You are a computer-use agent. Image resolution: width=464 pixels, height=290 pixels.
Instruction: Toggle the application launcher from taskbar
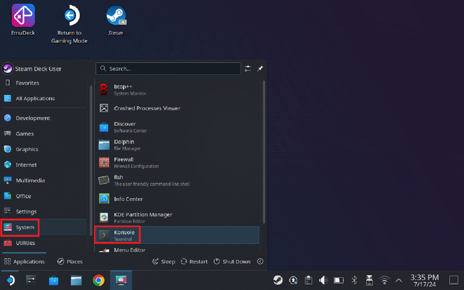tap(10, 280)
